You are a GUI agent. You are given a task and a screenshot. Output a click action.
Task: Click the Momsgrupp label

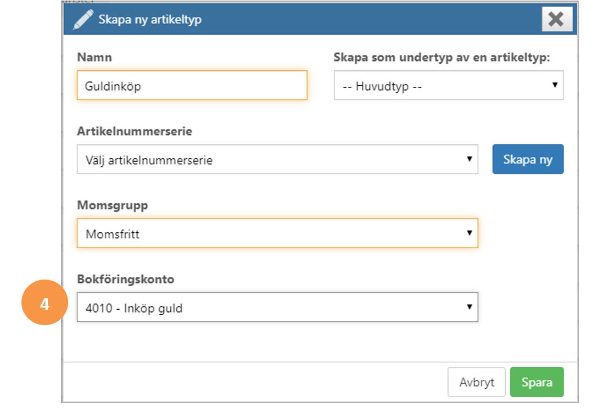[113, 206]
